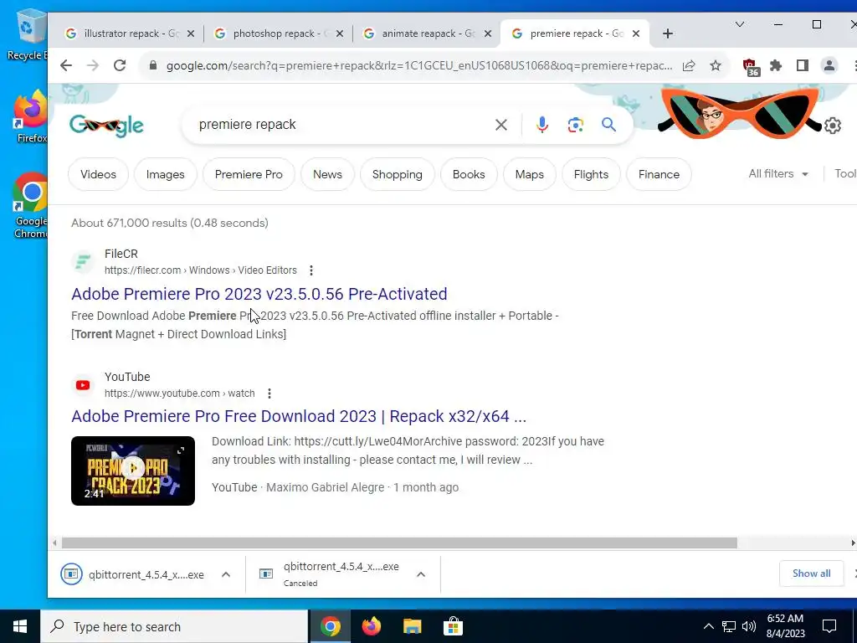Image resolution: width=857 pixels, height=643 pixels.
Task: Submit search with the magnifier icon
Action: tap(609, 125)
